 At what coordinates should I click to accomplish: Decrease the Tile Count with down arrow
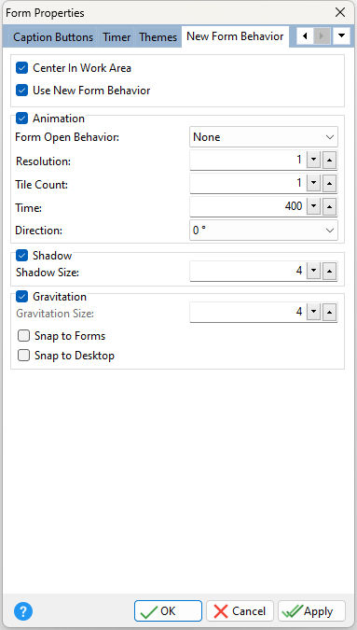tap(314, 184)
